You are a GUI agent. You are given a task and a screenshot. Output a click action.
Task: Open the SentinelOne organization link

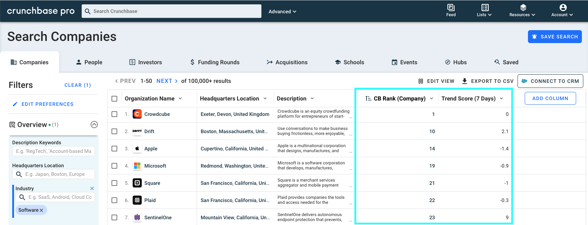(x=158, y=217)
